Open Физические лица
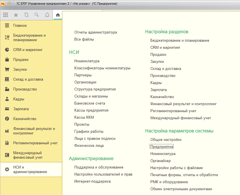This screenshot has width=240, height=195. (89, 146)
